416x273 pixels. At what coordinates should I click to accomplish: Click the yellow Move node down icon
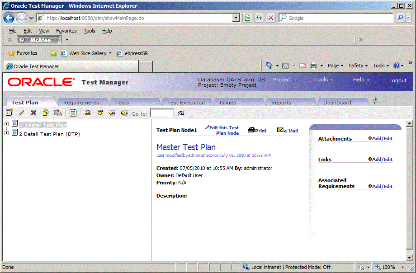[x=100, y=113]
